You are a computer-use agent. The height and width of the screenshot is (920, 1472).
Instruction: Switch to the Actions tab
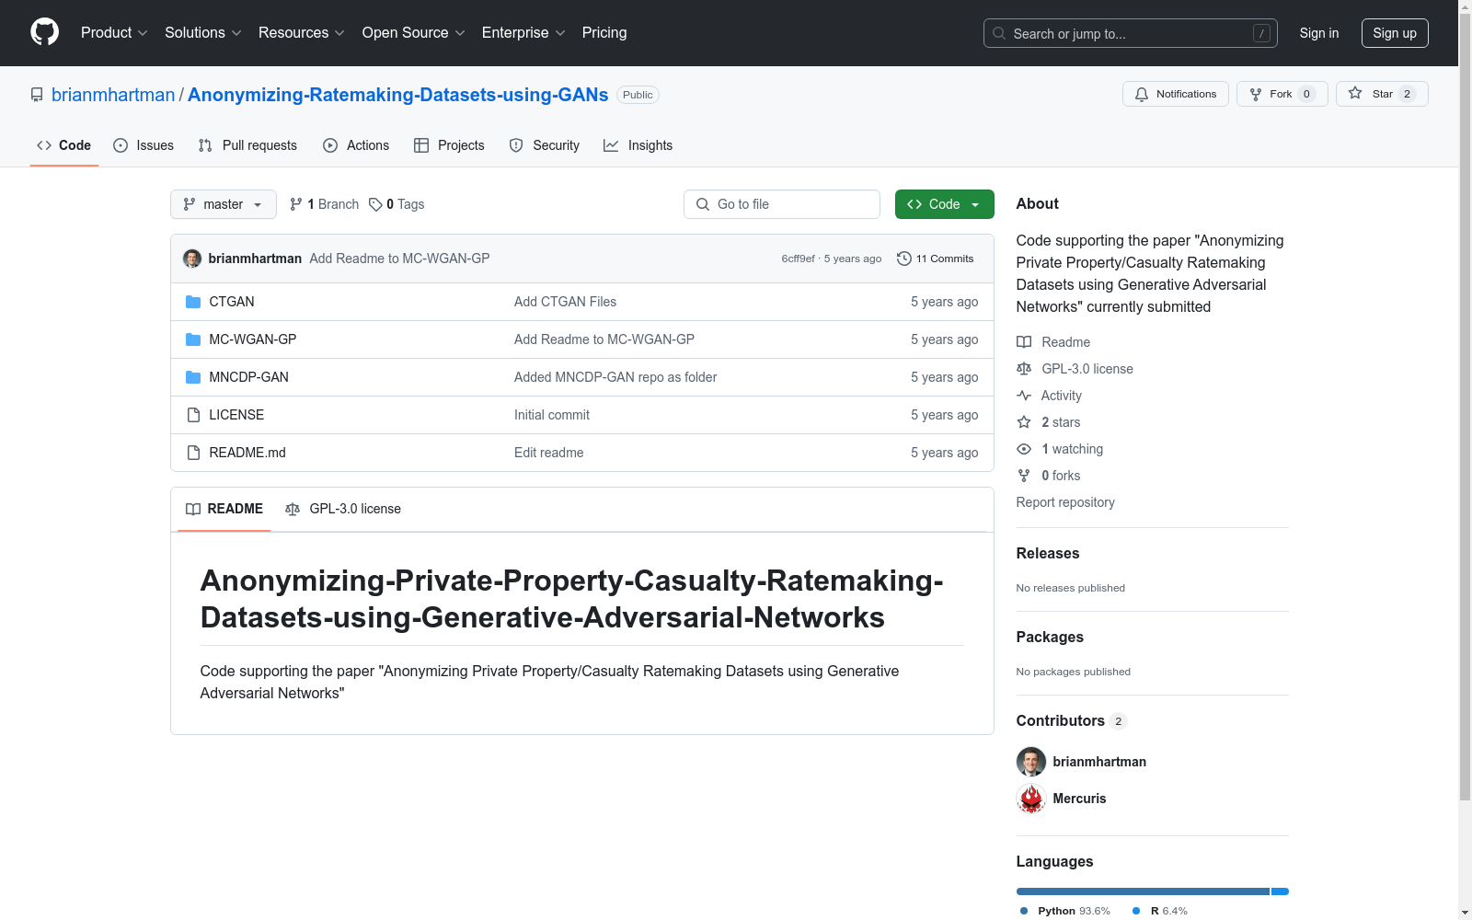[356, 145]
